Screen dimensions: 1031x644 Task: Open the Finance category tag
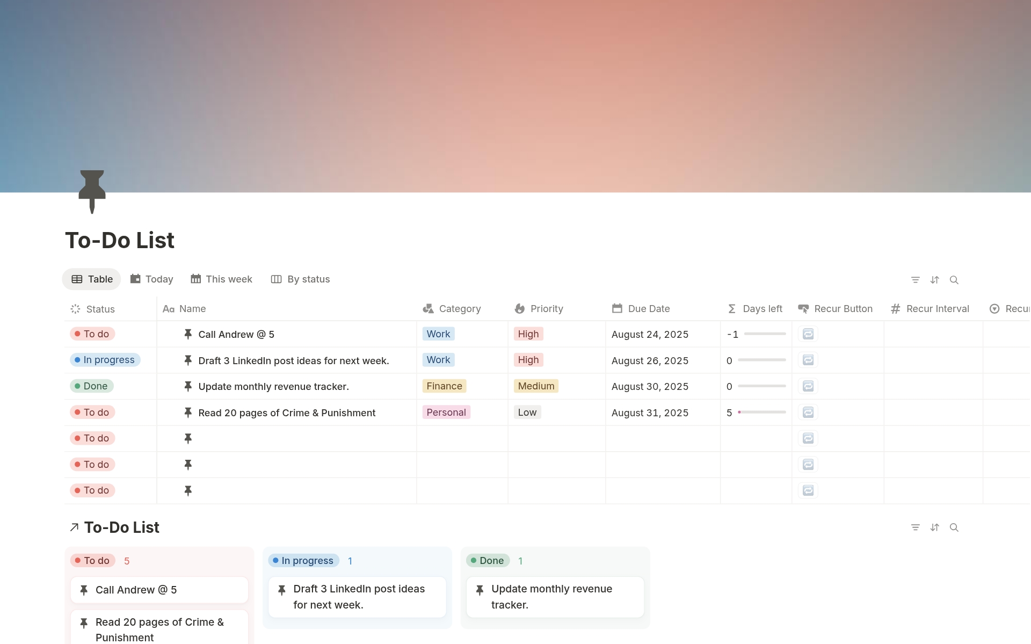444,386
